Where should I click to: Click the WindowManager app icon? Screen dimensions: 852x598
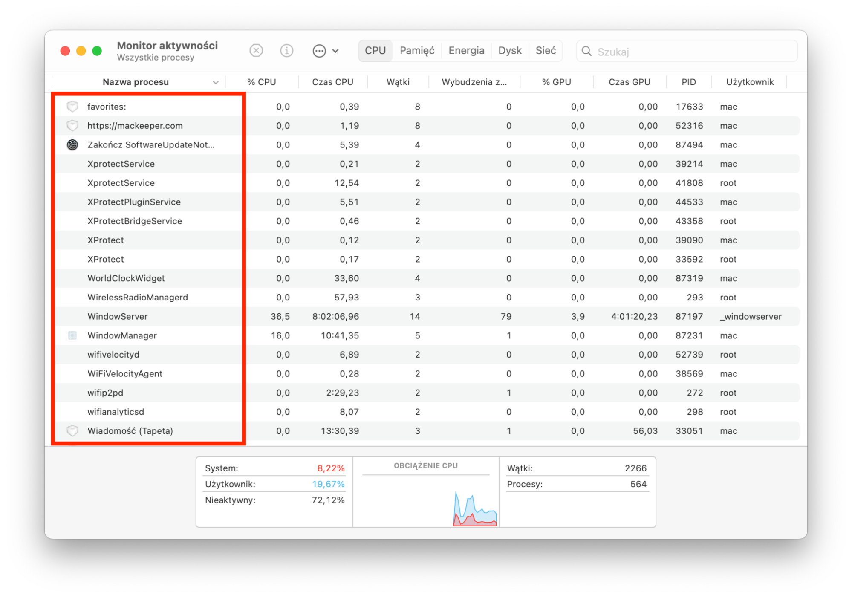[72, 335]
